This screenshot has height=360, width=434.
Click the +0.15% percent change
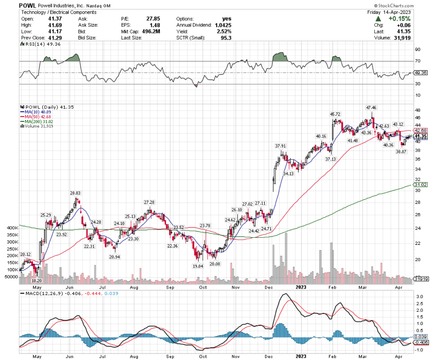coord(399,19)
